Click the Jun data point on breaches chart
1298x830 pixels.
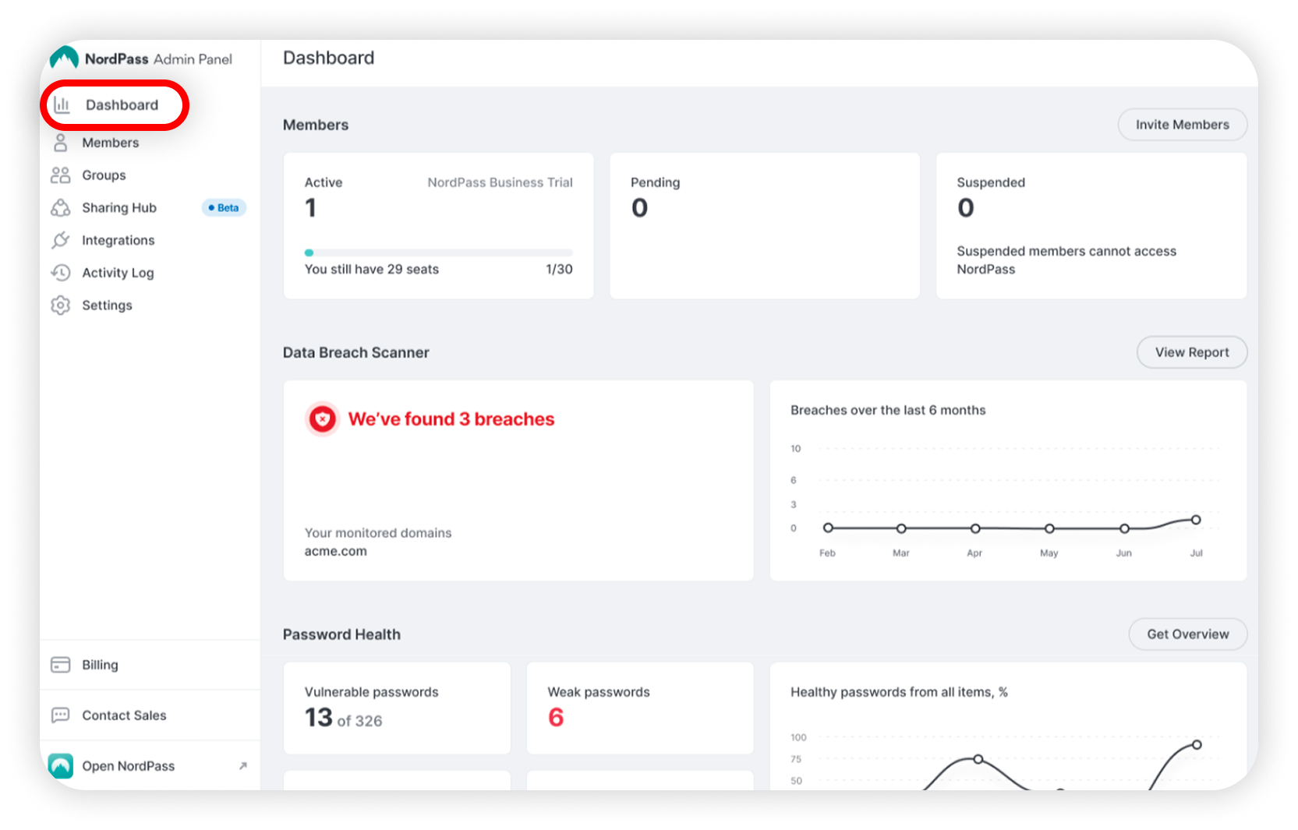point(1124,528)
